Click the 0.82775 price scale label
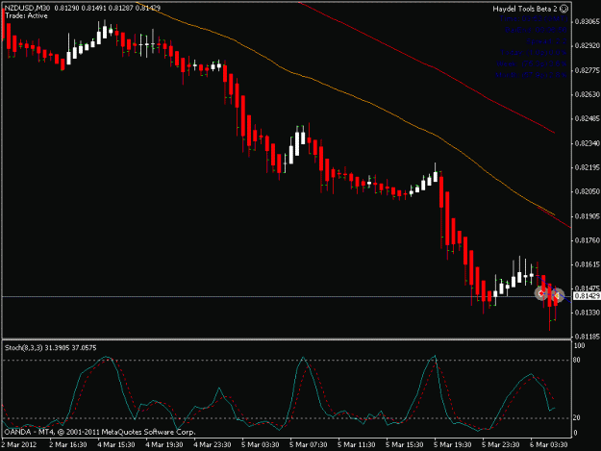Viewport: 601px width, 451px height. coord(587,70)
